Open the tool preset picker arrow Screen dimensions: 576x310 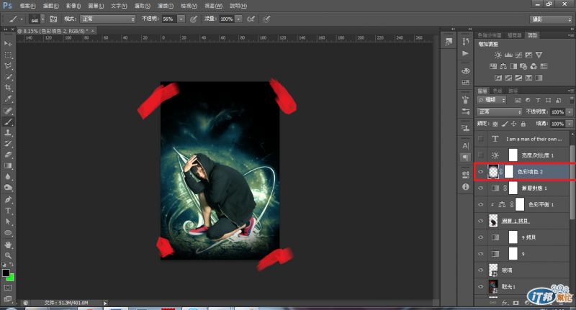point(22,19)
